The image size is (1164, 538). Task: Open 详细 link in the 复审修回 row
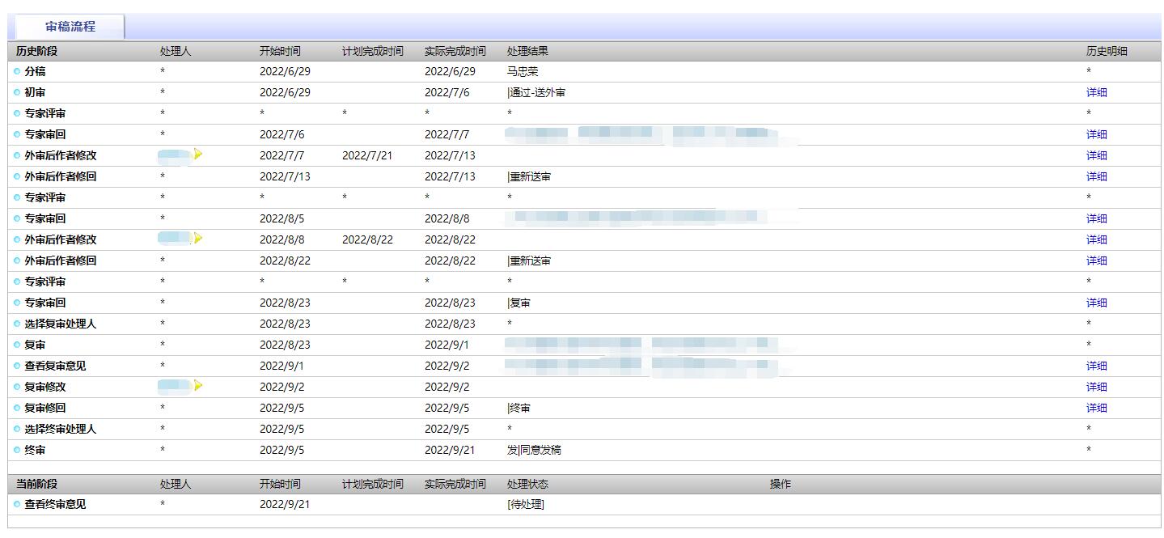1096,408
